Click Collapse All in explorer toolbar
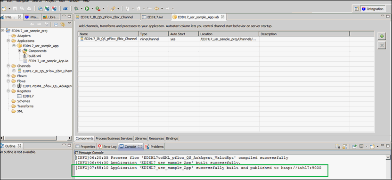This screenshot has height=180, width=392. (56, 24)
